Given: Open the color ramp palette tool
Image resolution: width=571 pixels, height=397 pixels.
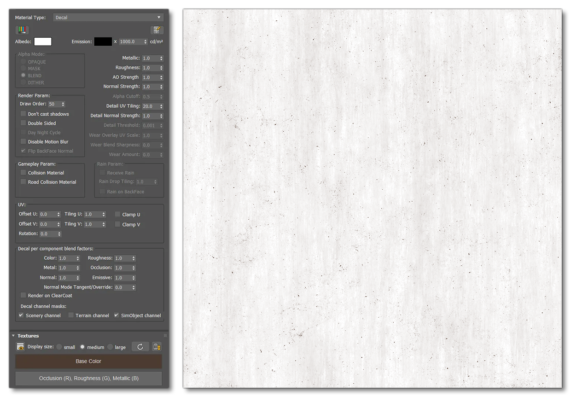Looking at the screenshot, I should [x=22, y=29].
